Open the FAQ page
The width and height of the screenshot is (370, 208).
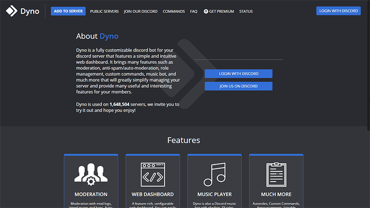(x=194, y=11)
